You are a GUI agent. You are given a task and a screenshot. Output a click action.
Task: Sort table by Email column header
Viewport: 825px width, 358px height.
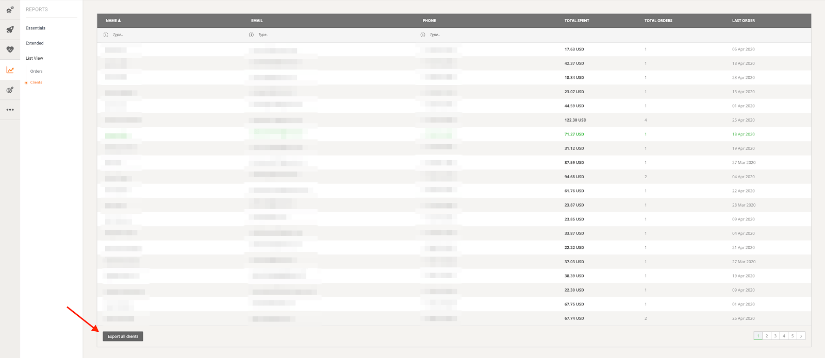(x=257, y=21)
